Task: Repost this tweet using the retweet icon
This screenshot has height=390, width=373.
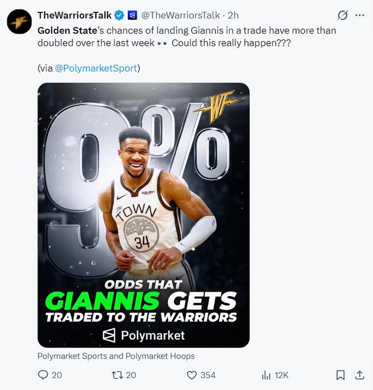Action: tap(115, 375)
